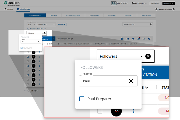Click the add client person icon
Screen dimensions: 180x120
click(x=133, y=39)
